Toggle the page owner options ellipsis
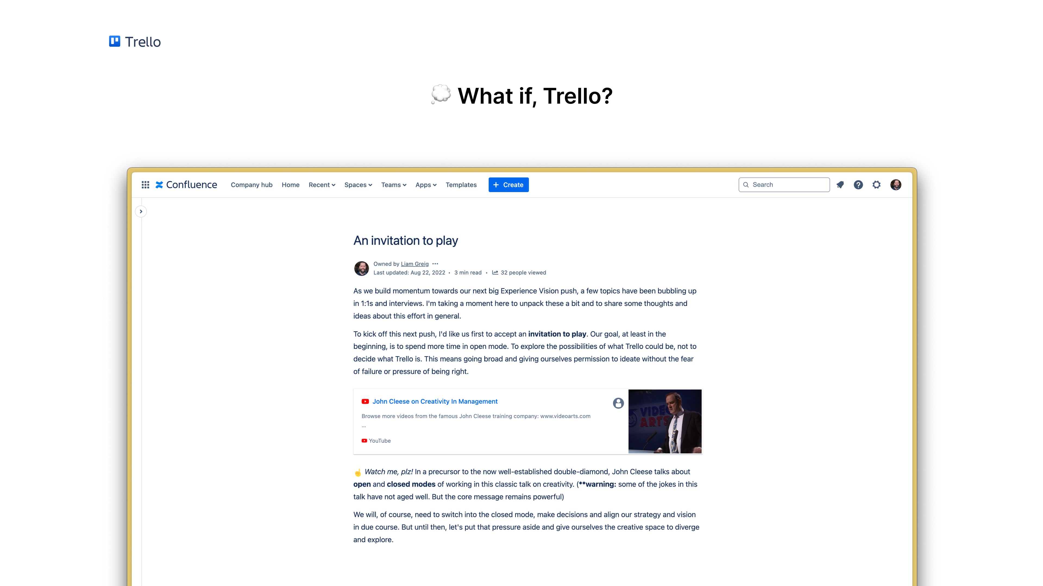The height and width of the screenshot is (586, 1043). [x=436, y=264]
